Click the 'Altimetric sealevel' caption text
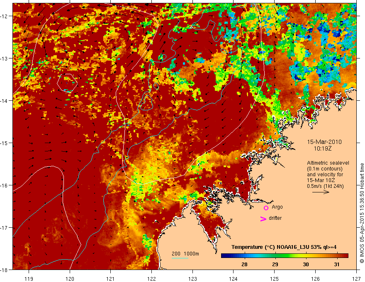Image resolution: width=365 pixels, height=282 pixels. tap(328, 163)
